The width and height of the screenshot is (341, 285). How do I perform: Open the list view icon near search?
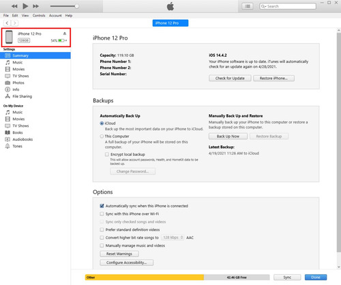(x=248, y=6)
